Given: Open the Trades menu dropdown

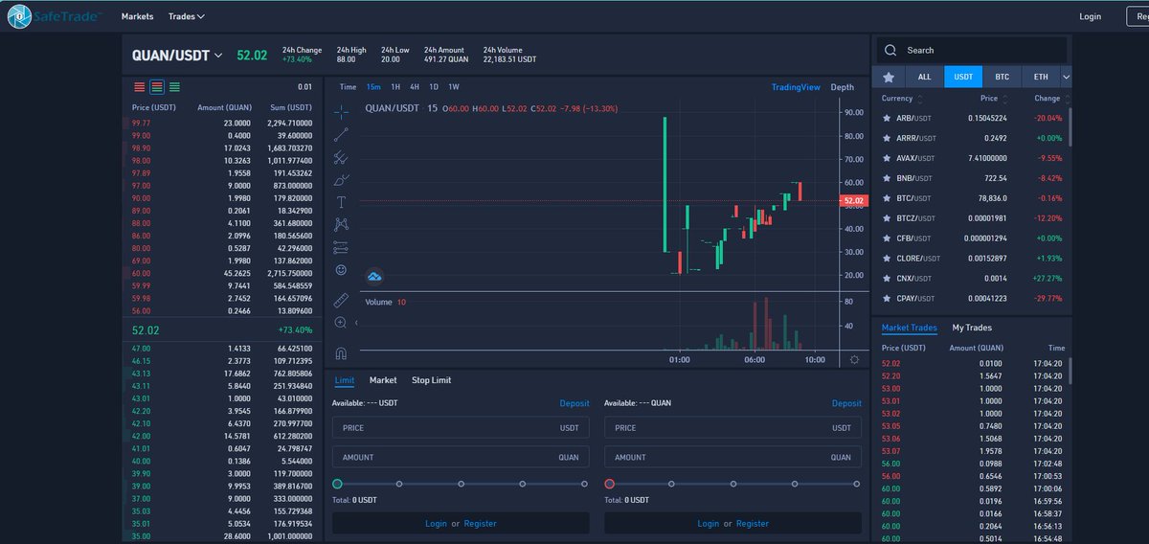Looking at the screenshot, I should pos(187,16).
